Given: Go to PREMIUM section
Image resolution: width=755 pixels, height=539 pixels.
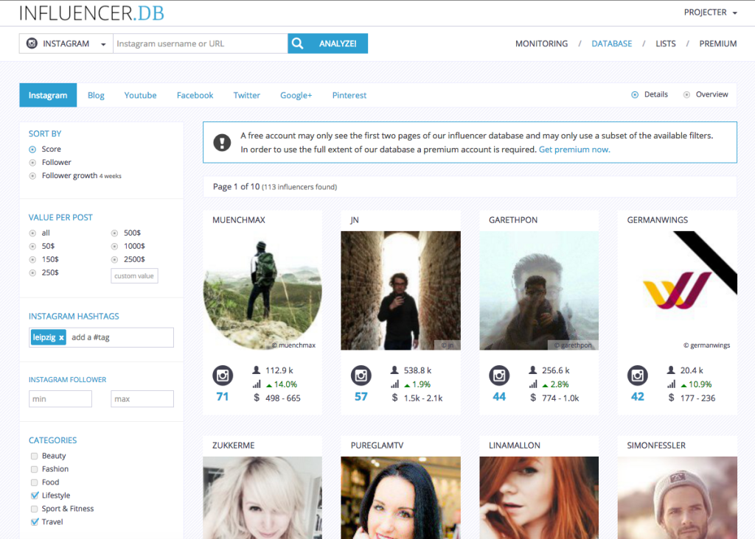Looking at the screenshot, I should point(717,43).
